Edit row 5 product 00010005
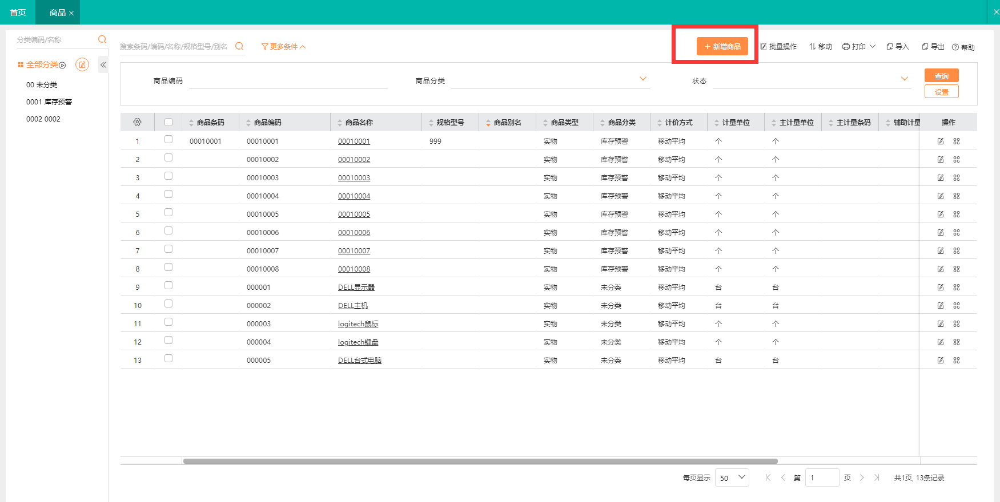1000x502 pixels. click(x=941, y=214)
